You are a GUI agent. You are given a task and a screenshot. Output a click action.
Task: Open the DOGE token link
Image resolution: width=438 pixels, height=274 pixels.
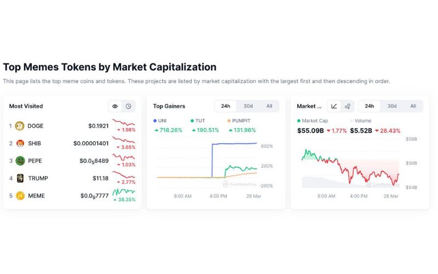tap(35, 125)
